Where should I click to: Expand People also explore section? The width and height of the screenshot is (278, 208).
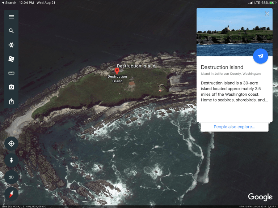click(x=234, y=127)
